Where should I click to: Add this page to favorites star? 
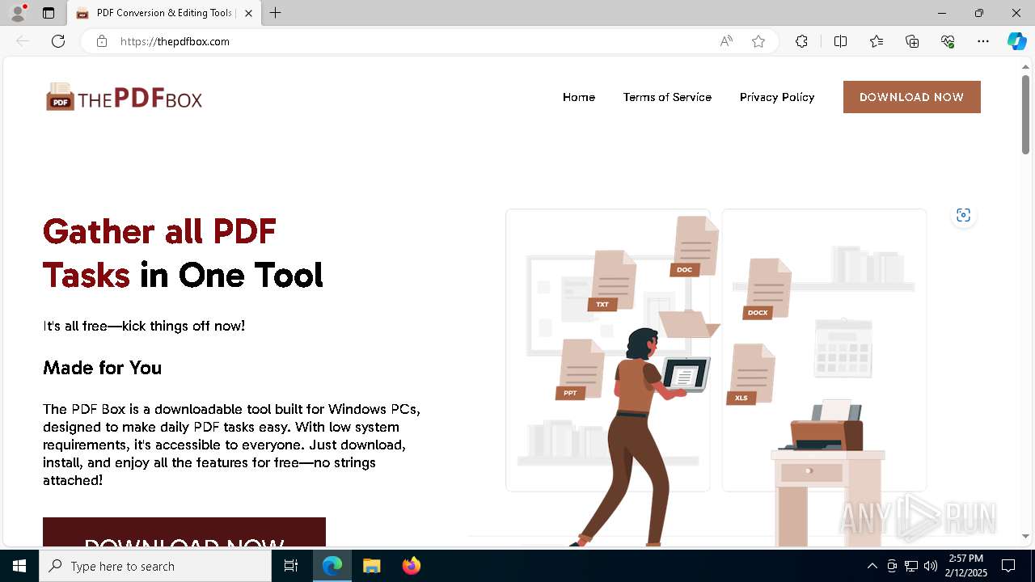click(758, 41)
